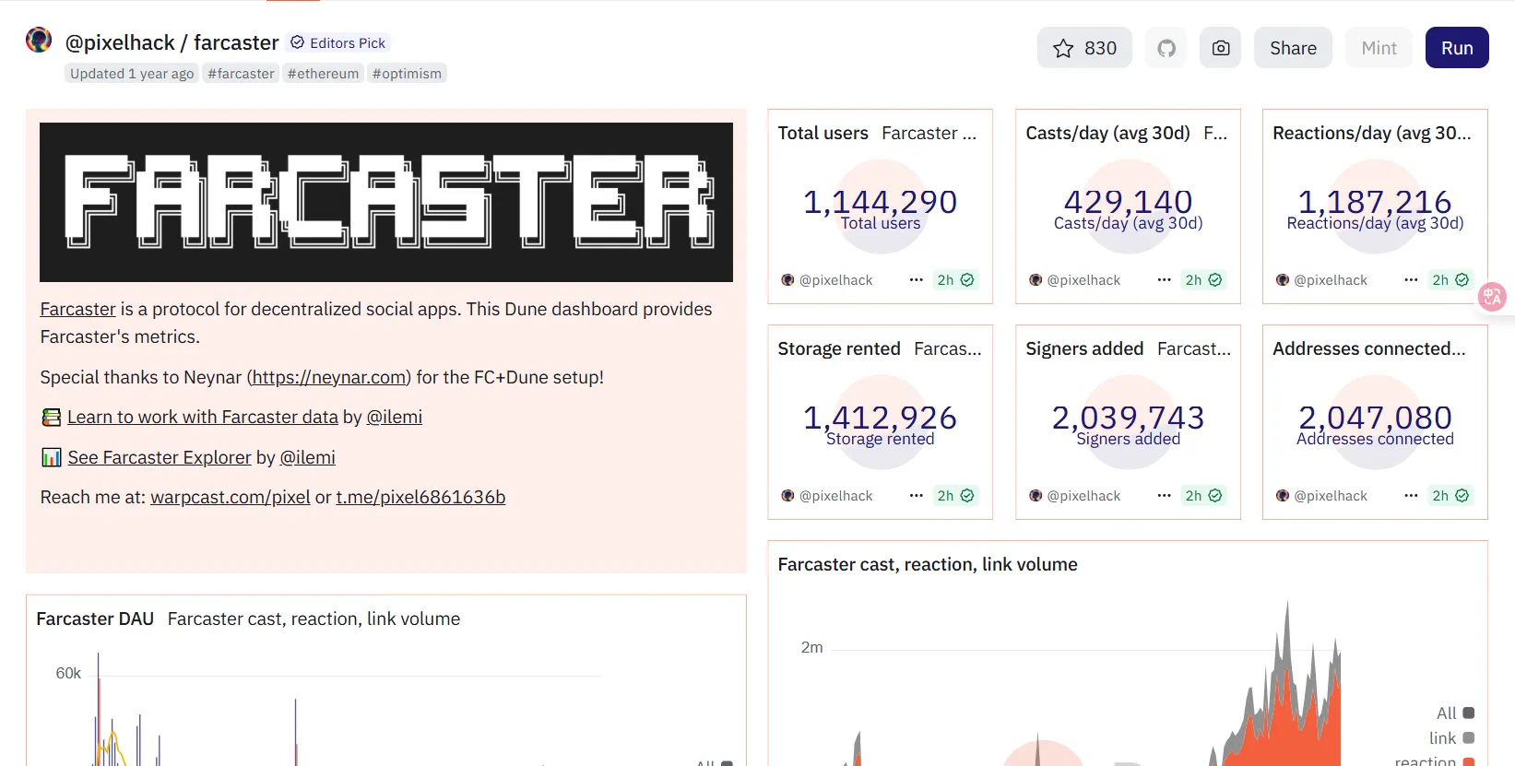Open 'Farcaster cast, reaction, link volume' chart title
Image resolution: width=1515 pixels, height=766 pixels.
(928, 564)
